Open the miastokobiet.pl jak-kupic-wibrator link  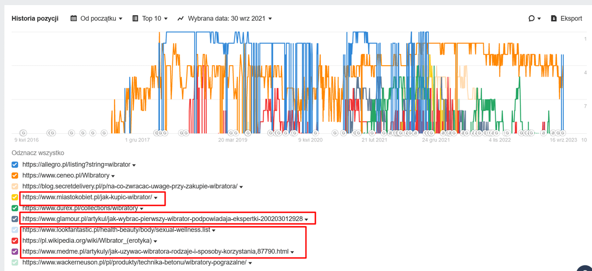pyautogui.click(x=87, y=197)
